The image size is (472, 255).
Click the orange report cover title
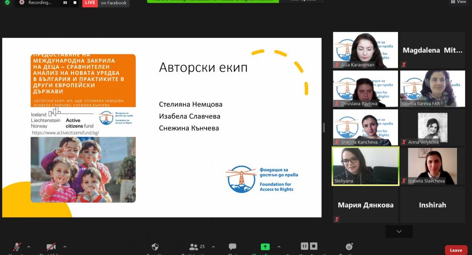click(x=79, y=73)
